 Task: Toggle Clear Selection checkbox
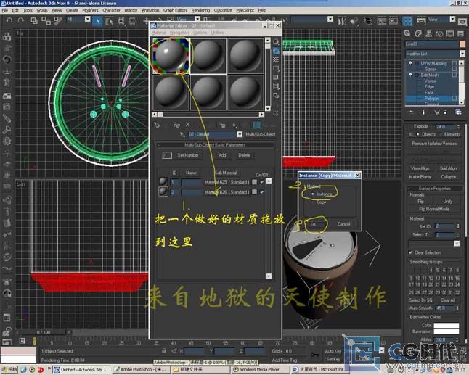[411, 252]
